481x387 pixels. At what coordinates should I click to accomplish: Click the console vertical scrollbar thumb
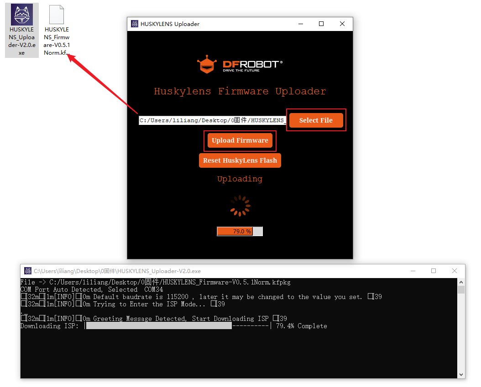(461, 290)
